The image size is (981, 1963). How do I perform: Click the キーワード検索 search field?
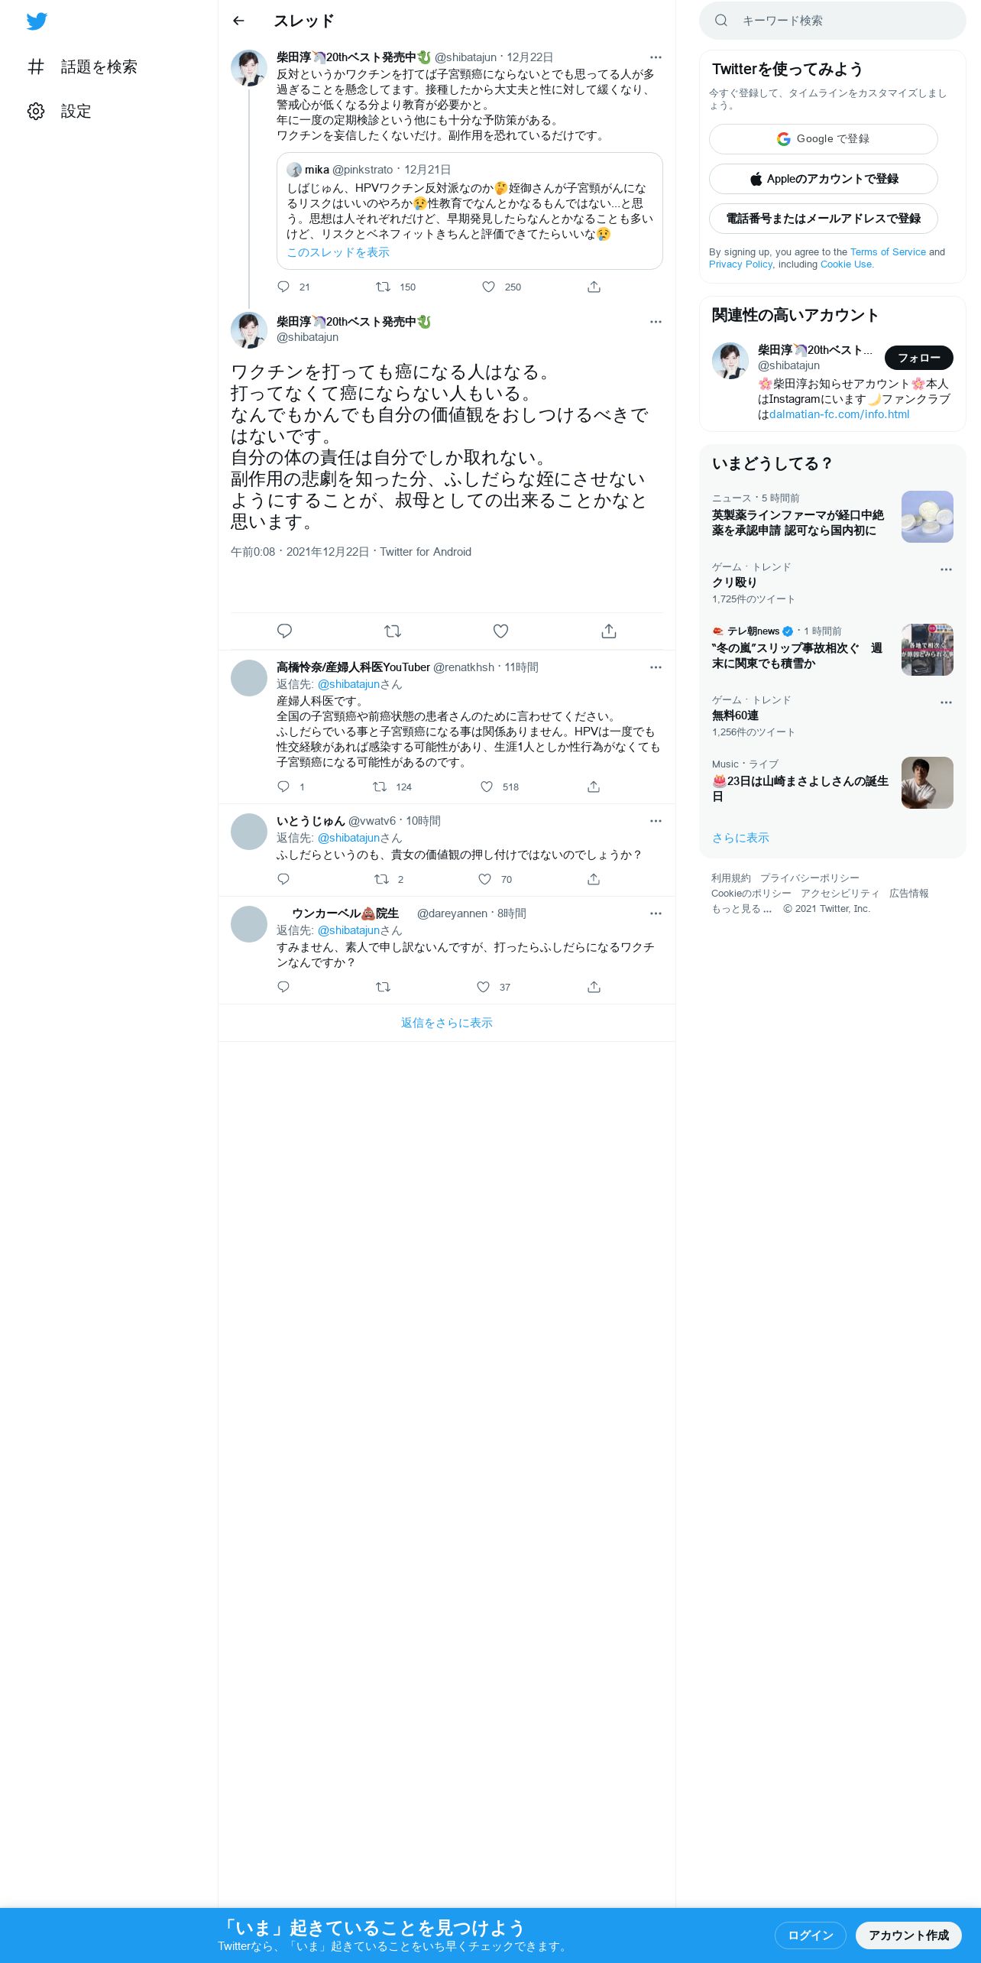[x=833, y=21]
